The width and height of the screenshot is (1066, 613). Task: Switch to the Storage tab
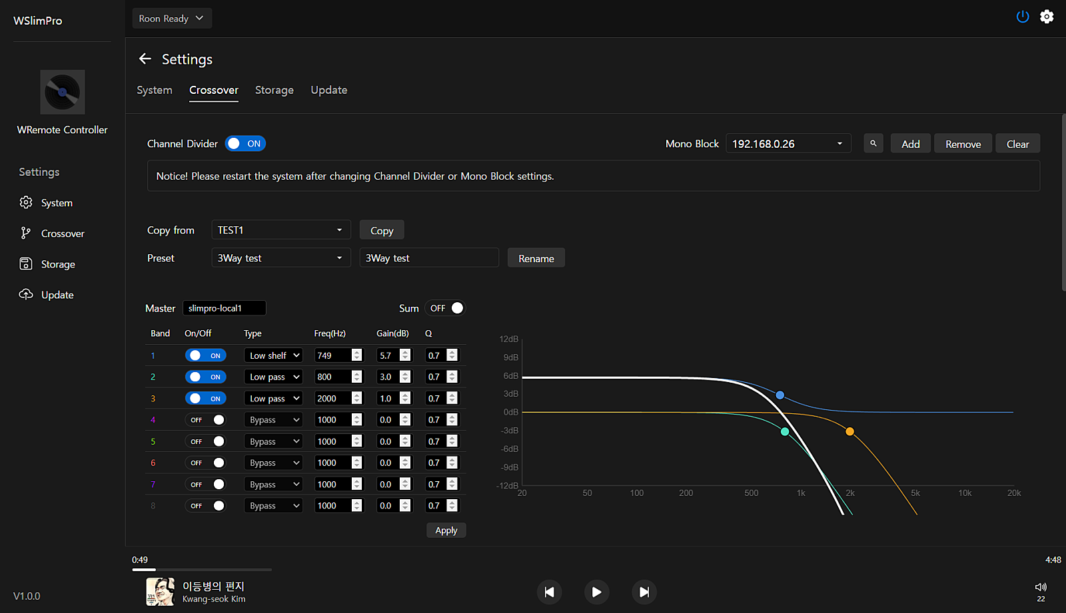[x=274, y=90]
